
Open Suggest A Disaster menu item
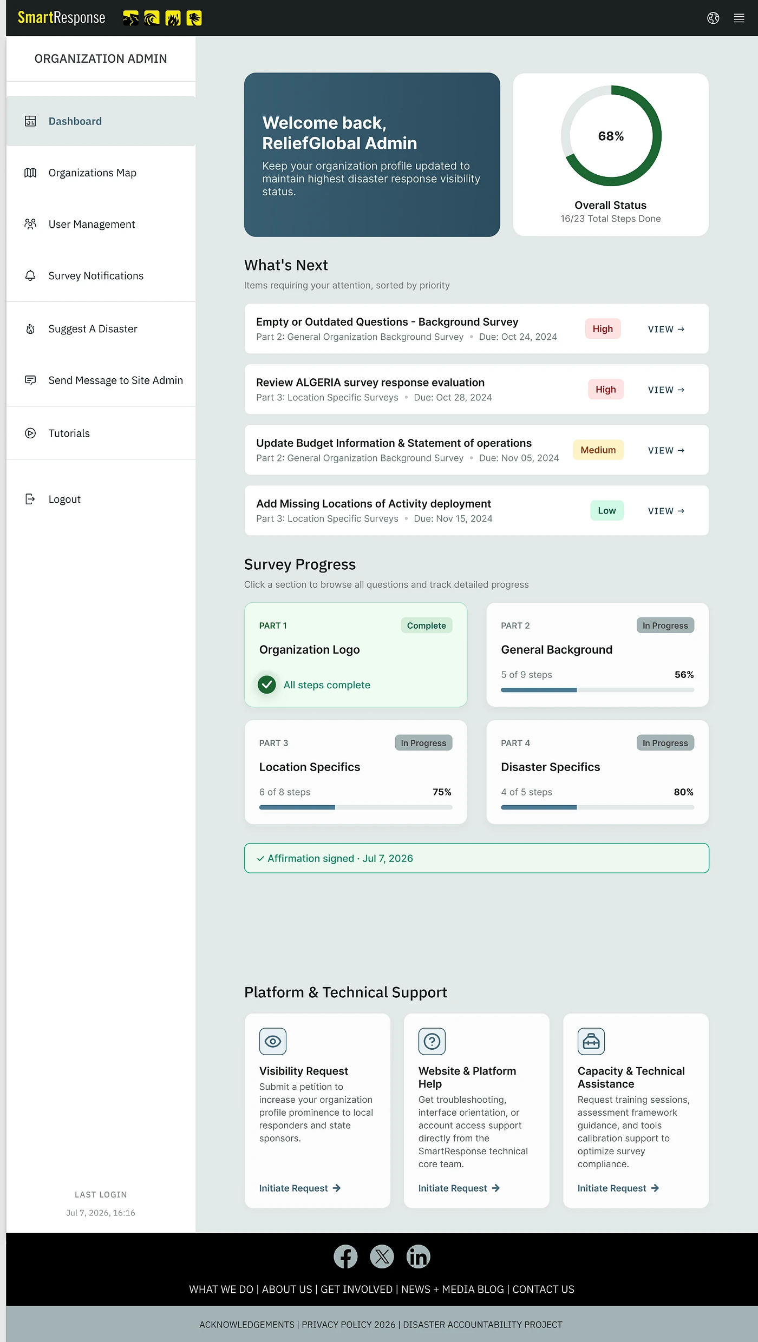tap(101, 328)
